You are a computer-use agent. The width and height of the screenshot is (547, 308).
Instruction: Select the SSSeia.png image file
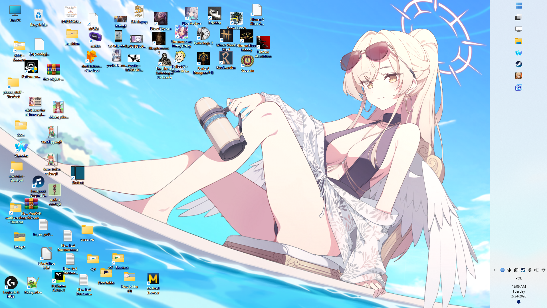[139, 15]
